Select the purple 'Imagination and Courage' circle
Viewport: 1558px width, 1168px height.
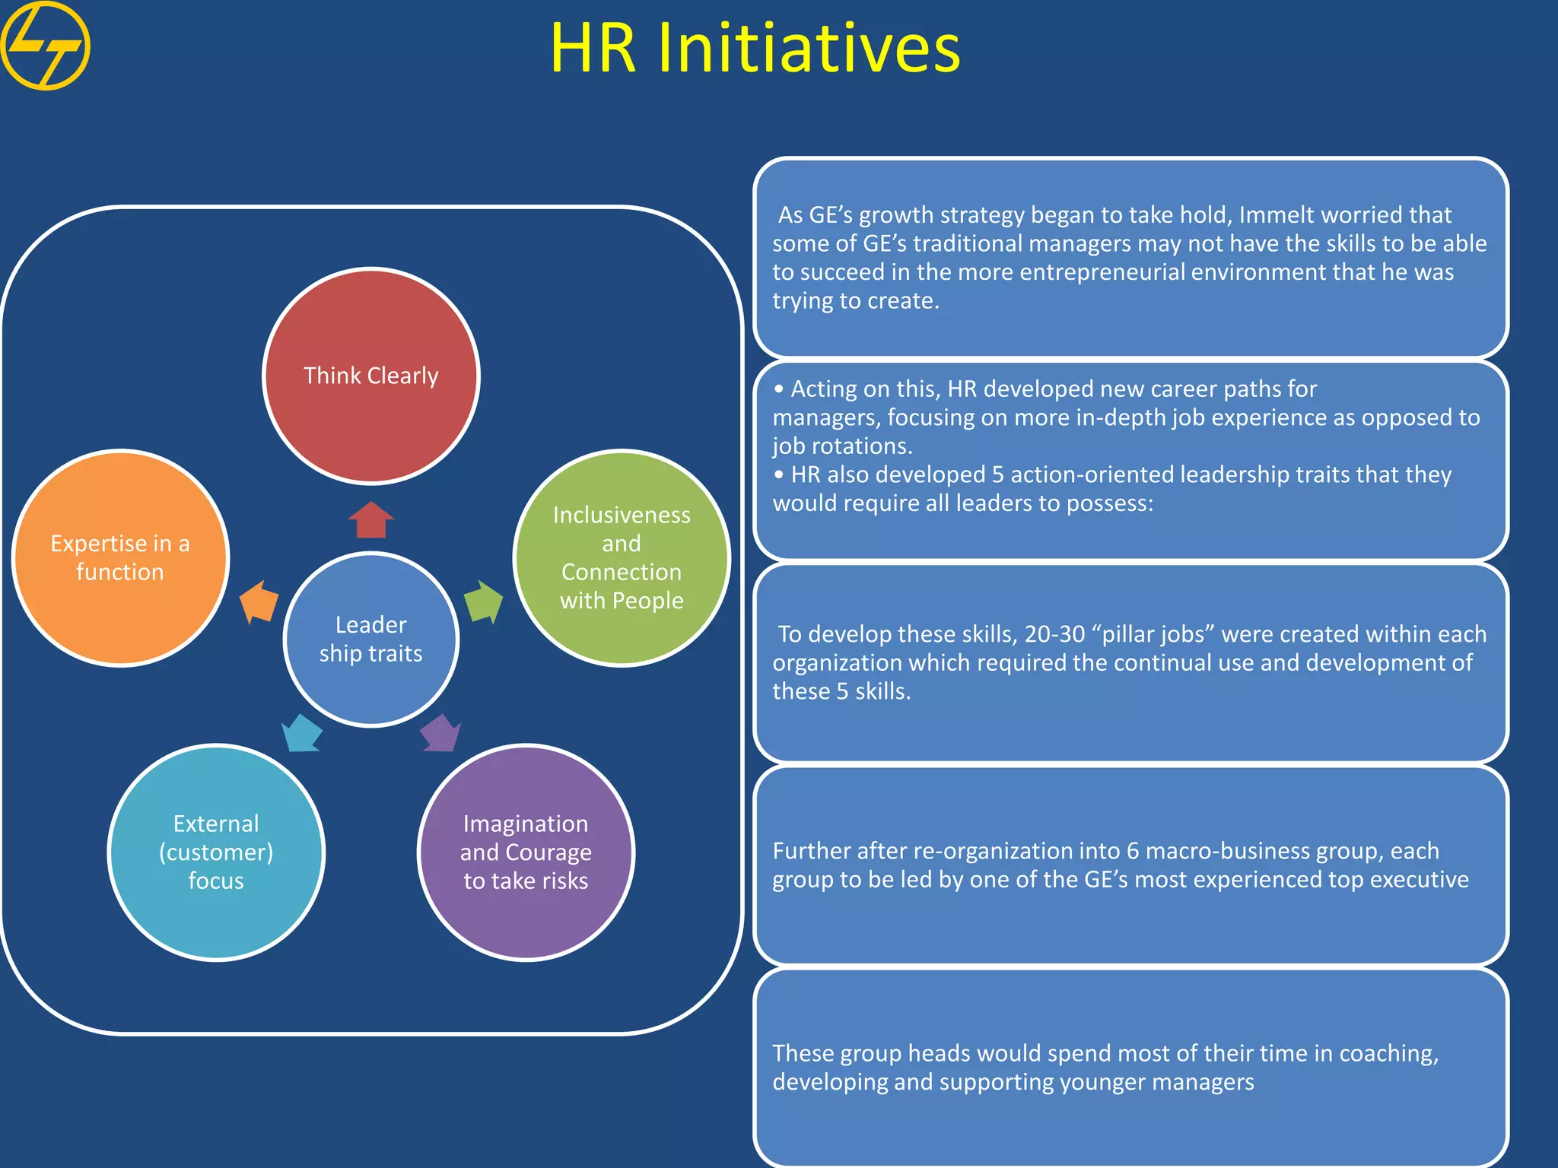pos(526,852)
